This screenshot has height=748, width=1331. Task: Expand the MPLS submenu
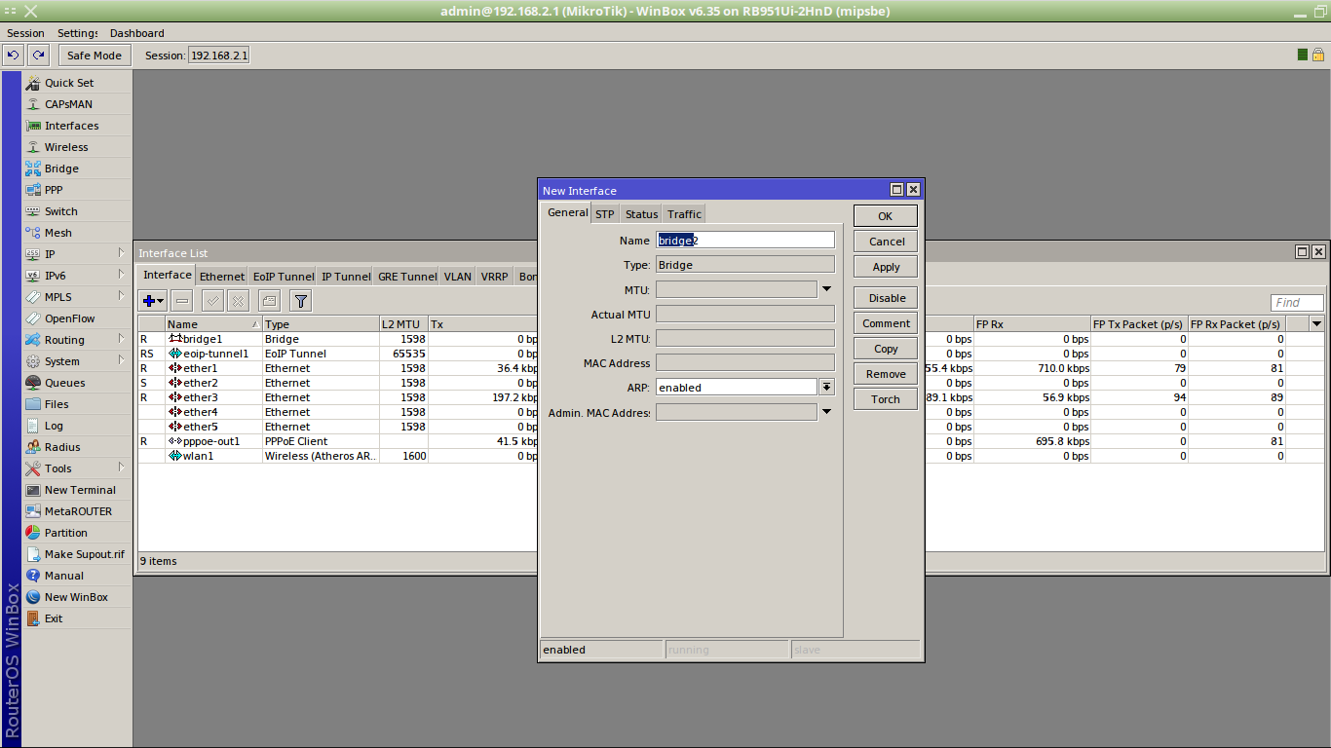(76, 297)
